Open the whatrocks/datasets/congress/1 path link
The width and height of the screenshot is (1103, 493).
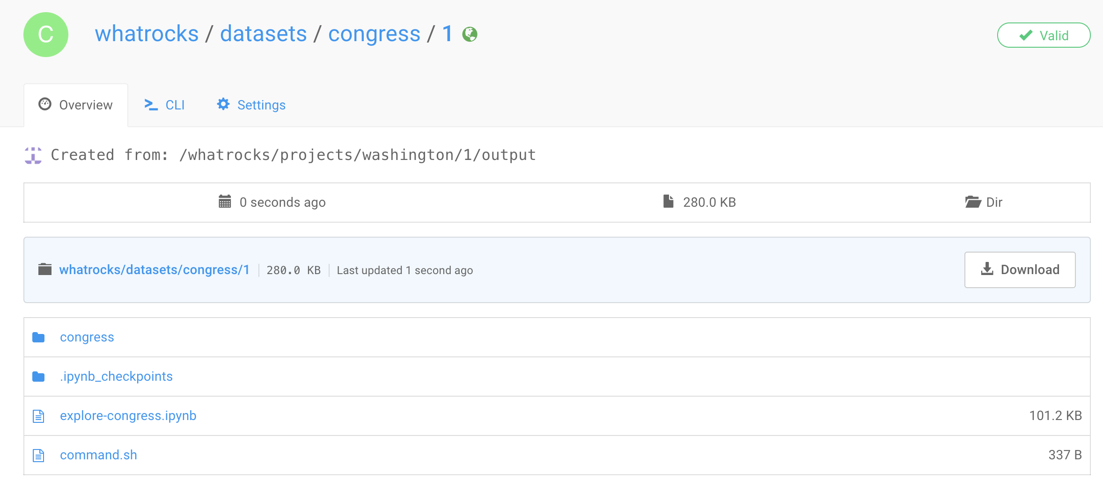154,270
